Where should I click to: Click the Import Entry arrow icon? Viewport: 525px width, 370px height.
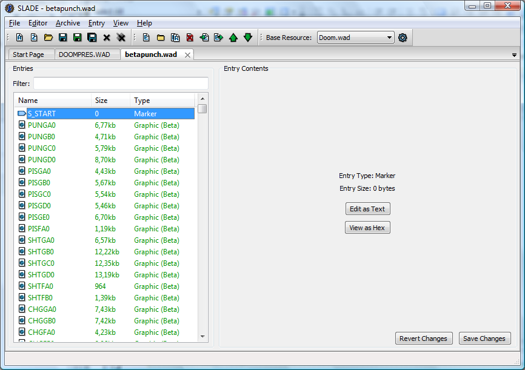204,38
